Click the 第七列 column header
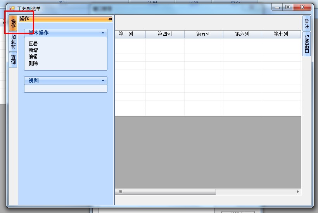 point(281,34)
